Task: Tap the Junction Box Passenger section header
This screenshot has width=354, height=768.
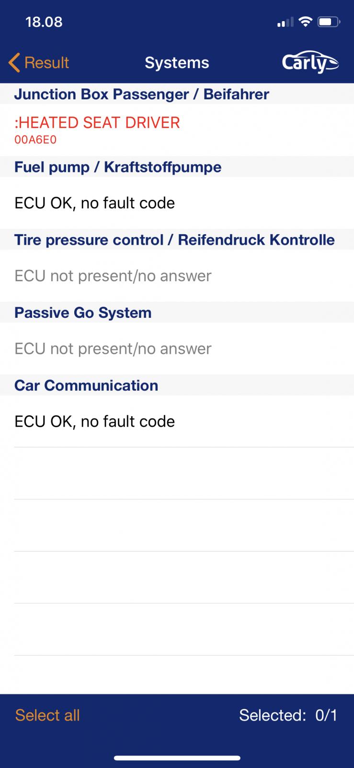Action: (142, 94)
